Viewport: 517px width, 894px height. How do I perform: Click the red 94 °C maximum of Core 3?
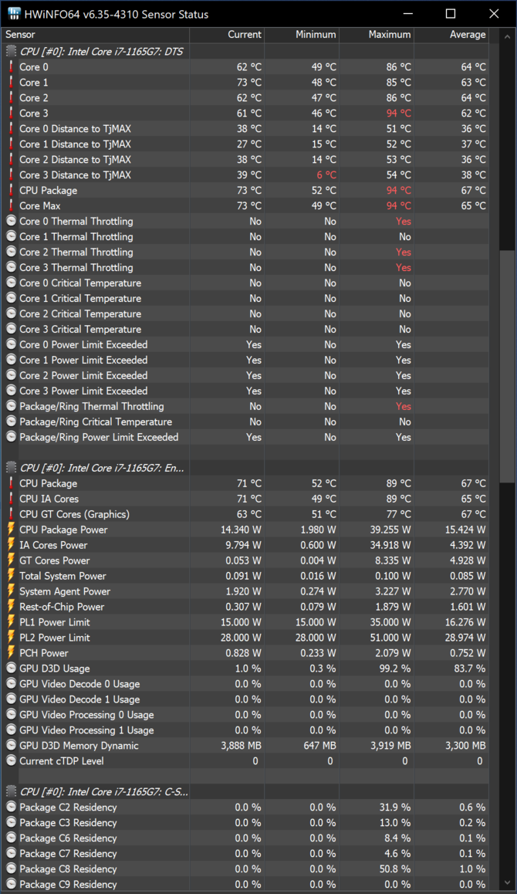tap(398, 113)
